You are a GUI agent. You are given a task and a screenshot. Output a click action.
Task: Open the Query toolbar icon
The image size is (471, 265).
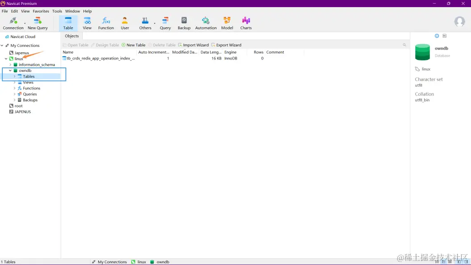click(x=165, y=24)
